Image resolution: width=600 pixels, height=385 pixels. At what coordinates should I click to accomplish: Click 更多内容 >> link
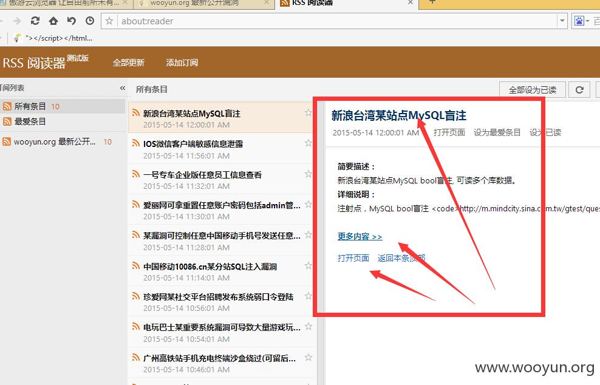tap(360, 236)
